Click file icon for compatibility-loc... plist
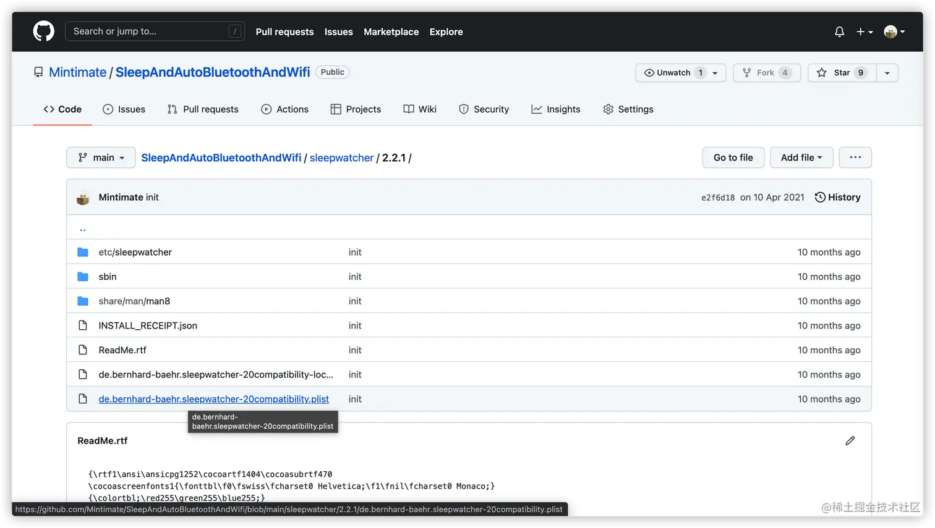The width and height of the screenshot is (935, 528). pos(83,374)
